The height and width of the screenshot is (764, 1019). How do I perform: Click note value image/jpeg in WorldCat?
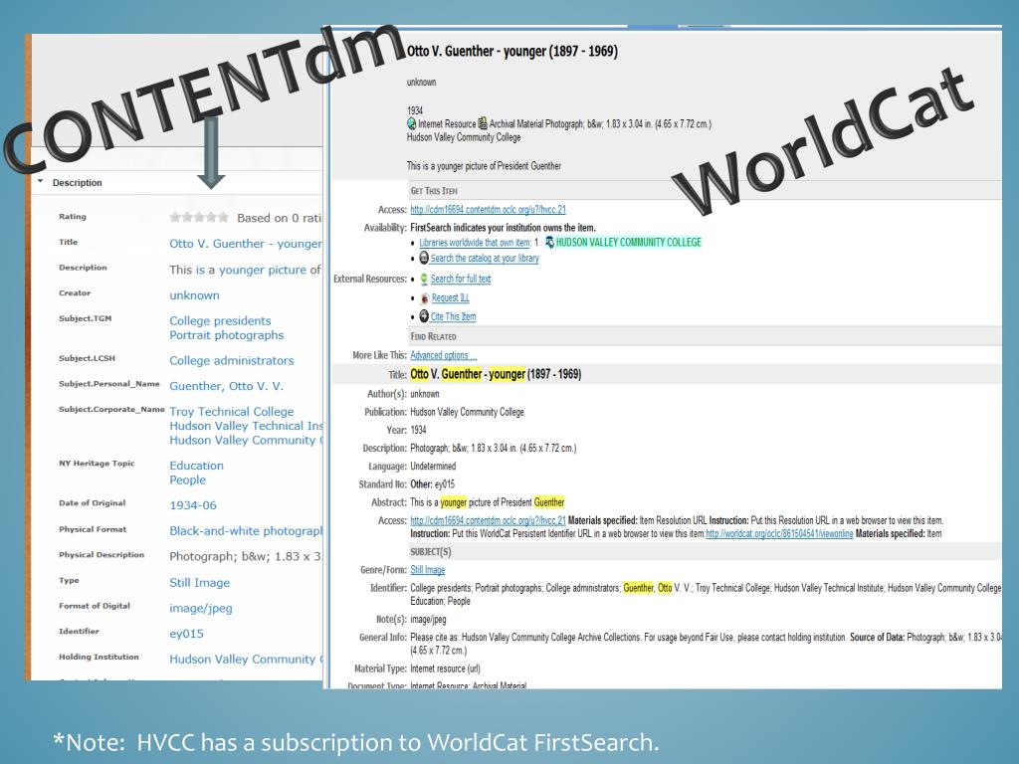click(428, 619)
